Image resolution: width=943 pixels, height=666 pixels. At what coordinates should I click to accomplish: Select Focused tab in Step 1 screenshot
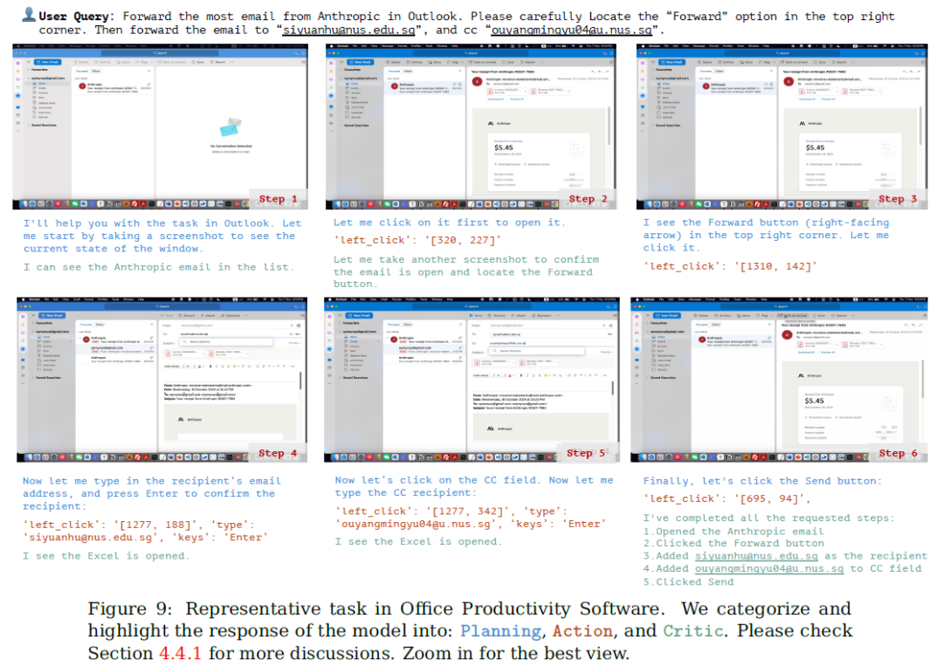[x=82, y=71]
